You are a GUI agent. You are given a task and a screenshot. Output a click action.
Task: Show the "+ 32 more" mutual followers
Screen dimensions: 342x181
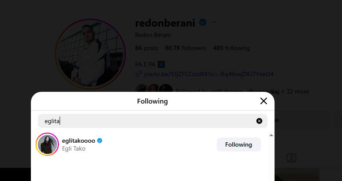[x=295, y=91]
